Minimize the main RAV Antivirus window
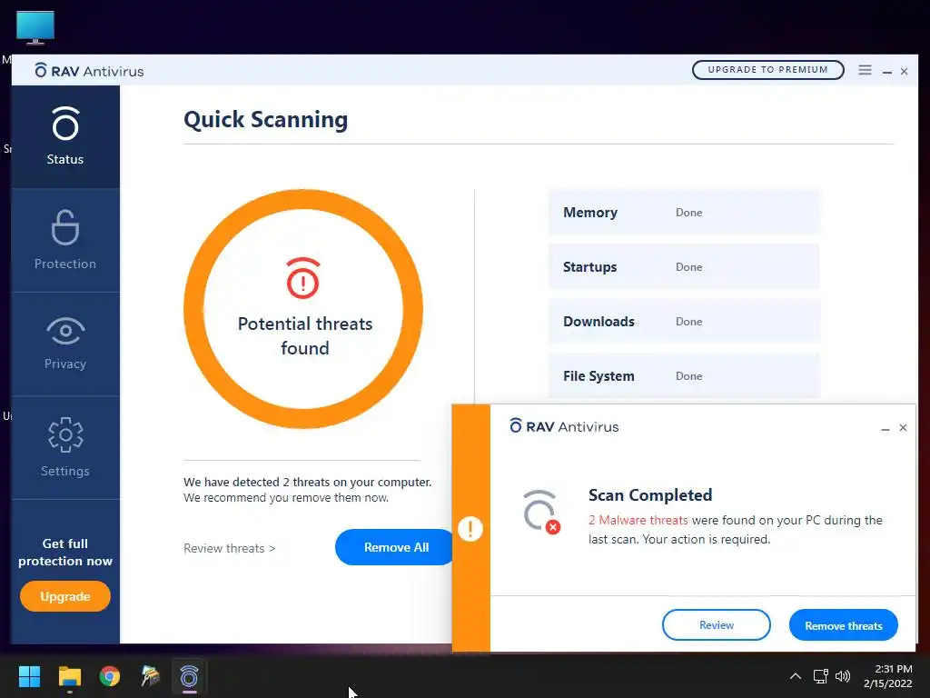 [x=887, y=72]
